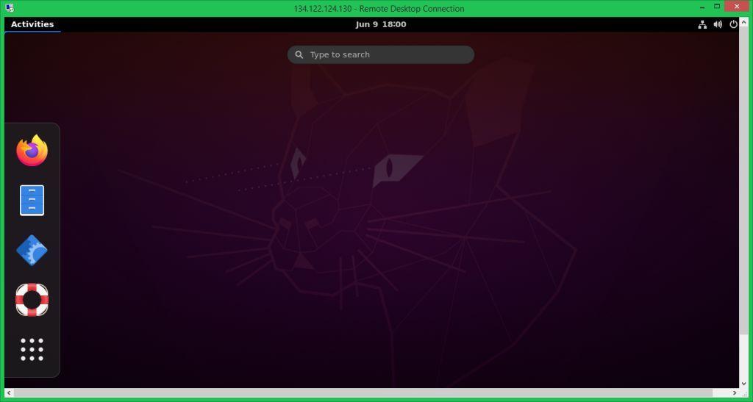The image size is (753, 402).
Task: Launch Firefox from the dock
Action: (32, 151)
